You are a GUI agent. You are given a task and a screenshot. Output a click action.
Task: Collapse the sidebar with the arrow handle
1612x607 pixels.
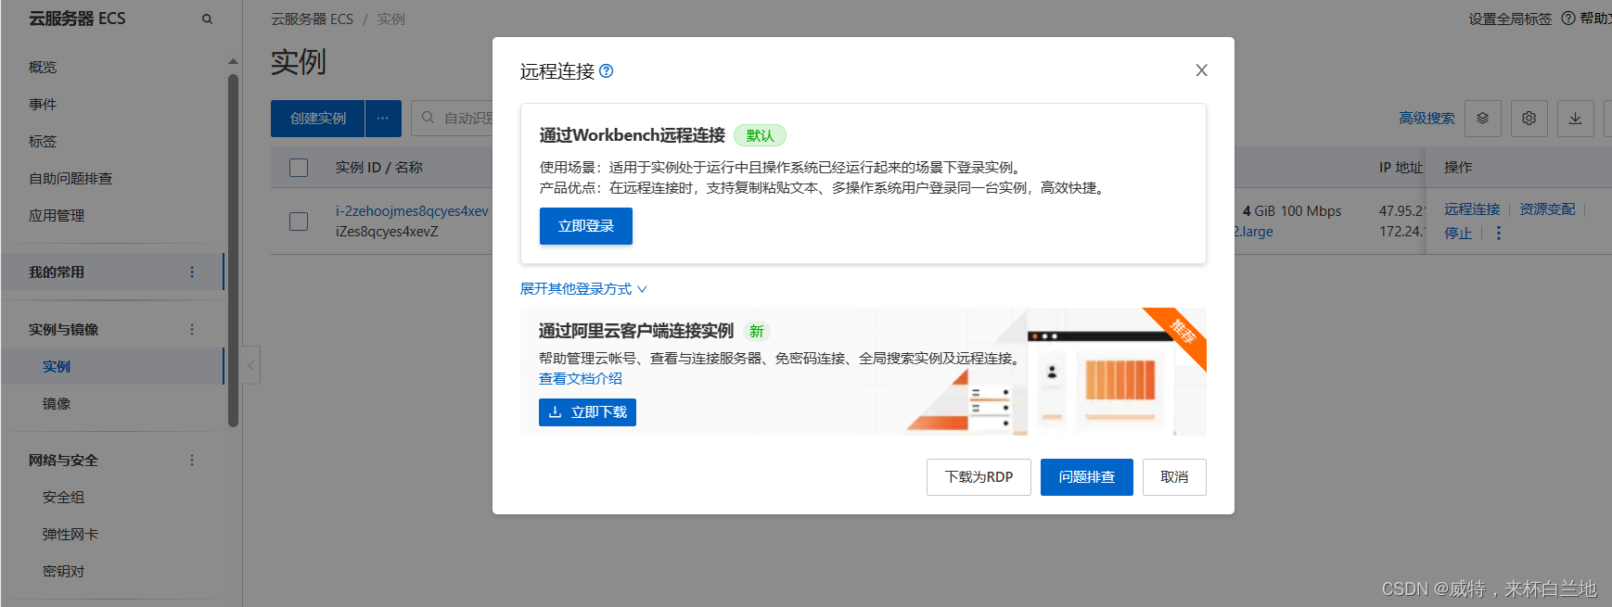pos(251,365)
